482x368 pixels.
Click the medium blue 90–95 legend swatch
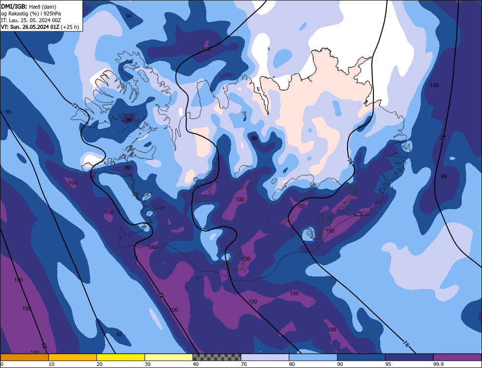[x=361, y=357]
